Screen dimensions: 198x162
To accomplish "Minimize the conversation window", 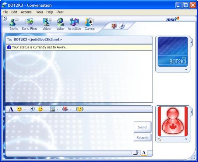I will coord(178,5).
